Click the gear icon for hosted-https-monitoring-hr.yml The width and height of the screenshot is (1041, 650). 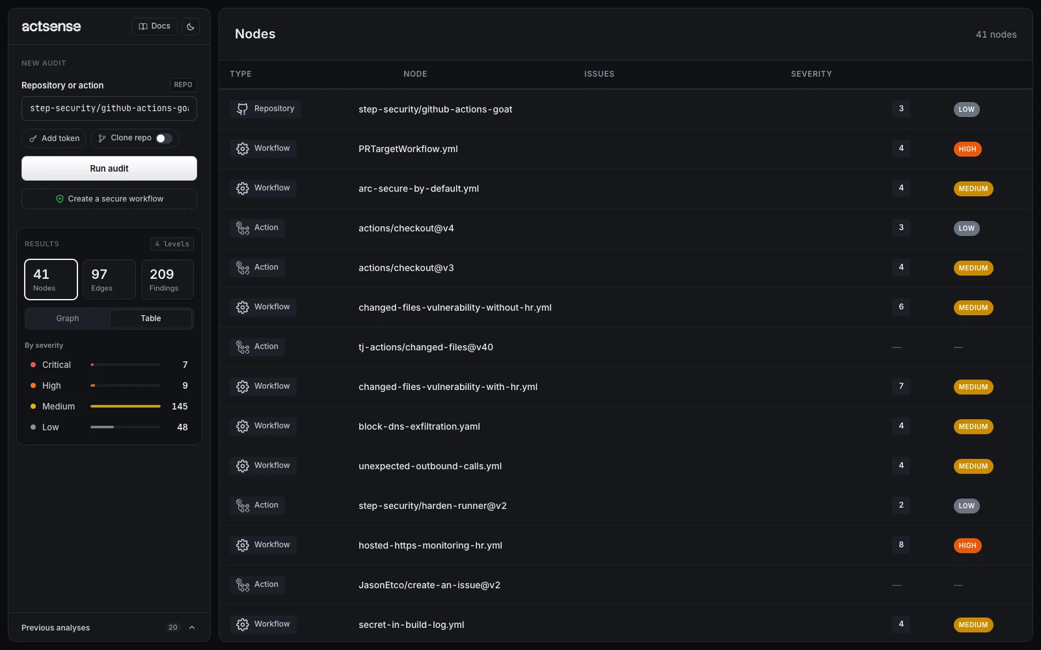(x=243, y=545)
